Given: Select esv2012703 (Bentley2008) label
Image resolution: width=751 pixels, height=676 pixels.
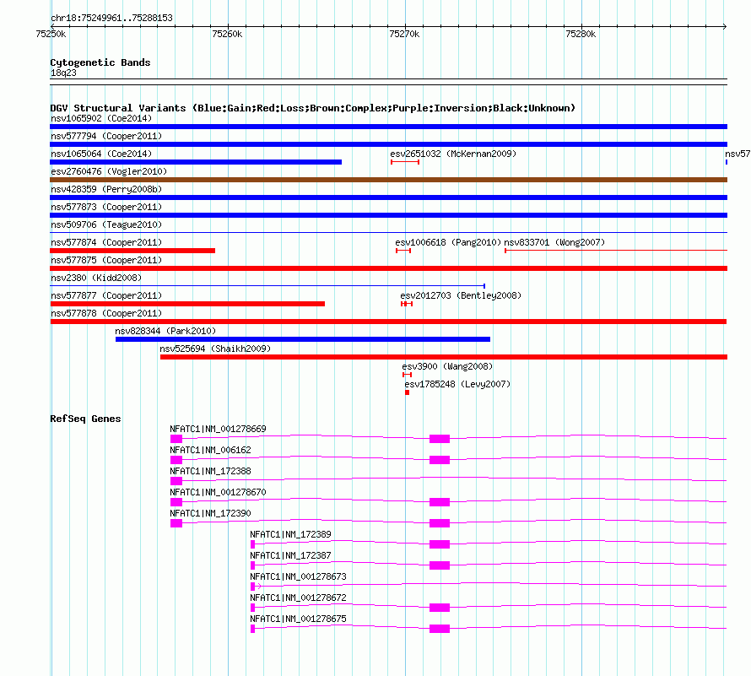Looking at the screenshot, I should (x=461, y=295).
